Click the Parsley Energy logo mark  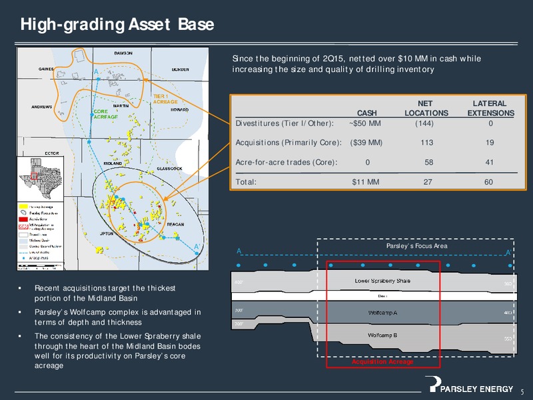[432, 384]
